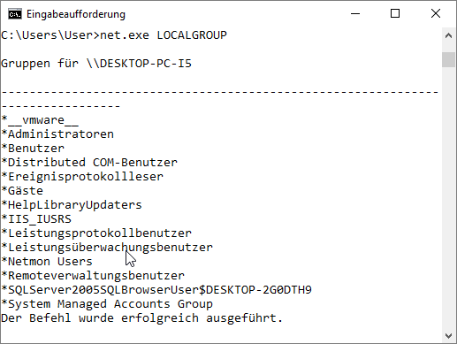Click the scrollbar down arrow
Viewport: 457px width, 344px height.
(x=448, y=336)
